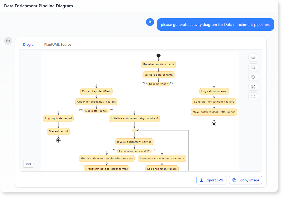Viewport: 284px width, 198px height.
Task: Expand the diagram to fullscreen
Action: pyautogui.click(x=253, y=87)
